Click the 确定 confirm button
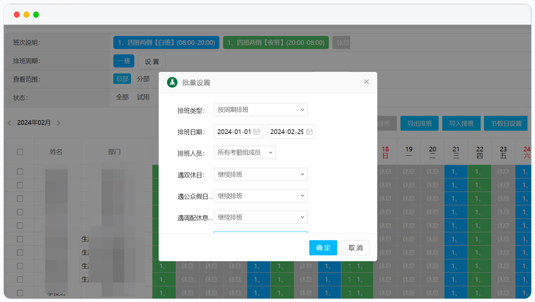 click(323, 248)
